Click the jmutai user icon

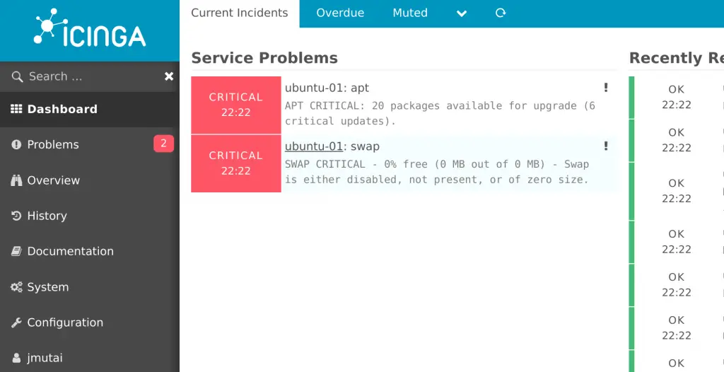click(x=16, y=358)
